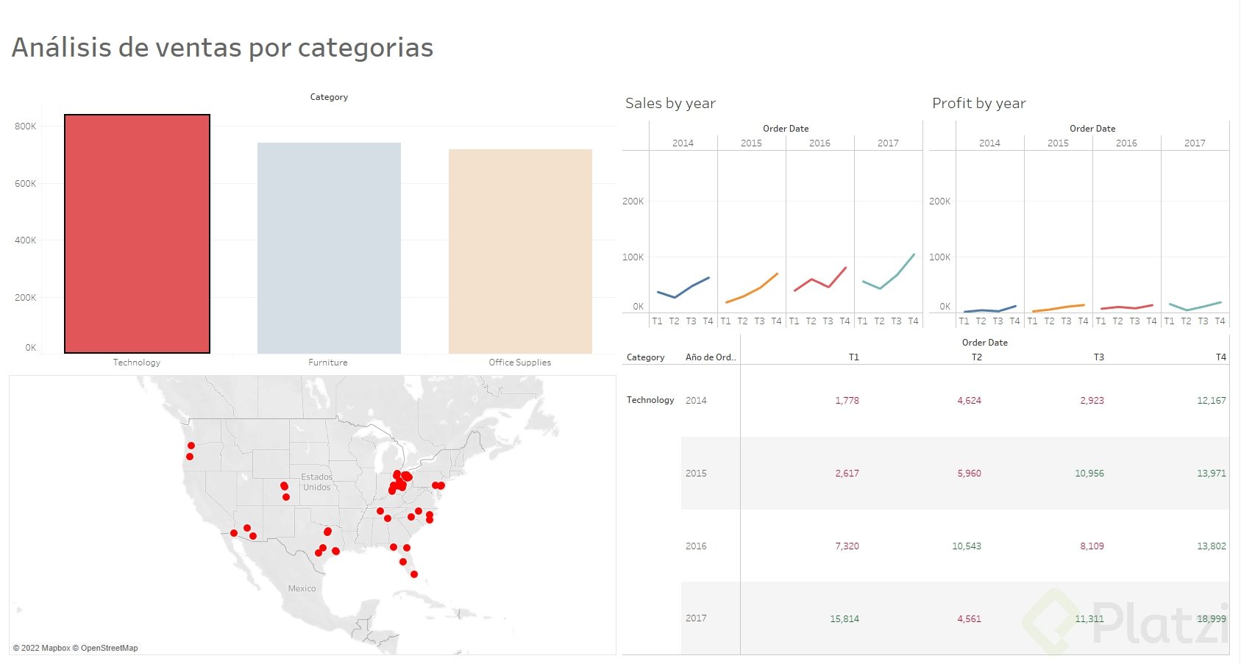Select the gray-blue Furniture bar
This screenshot has width=1241, height=664.
coord(329,248)
